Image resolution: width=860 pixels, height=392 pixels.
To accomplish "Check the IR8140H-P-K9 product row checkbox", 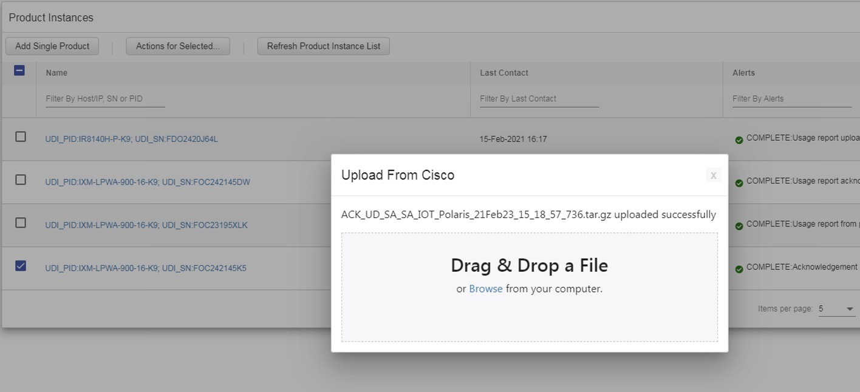I will point(21,137).
